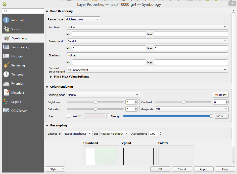
Task: Click the vertical scrollbar up arrow
Action: click(x=233, y=11)
